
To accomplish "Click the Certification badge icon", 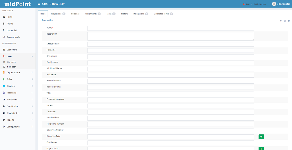I will click(x=4, y=106).
